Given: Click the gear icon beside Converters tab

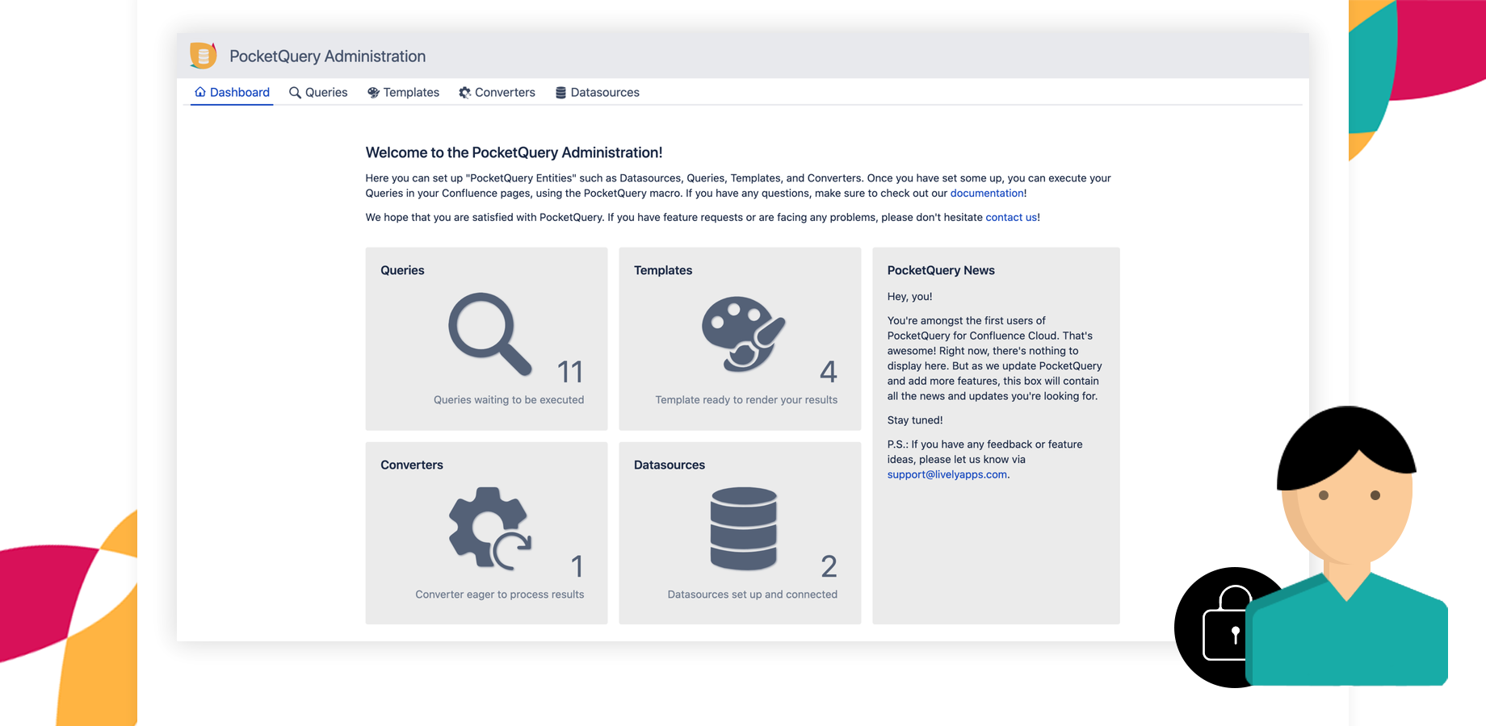Looking at the screenshot, I should (x=465, y=93).
